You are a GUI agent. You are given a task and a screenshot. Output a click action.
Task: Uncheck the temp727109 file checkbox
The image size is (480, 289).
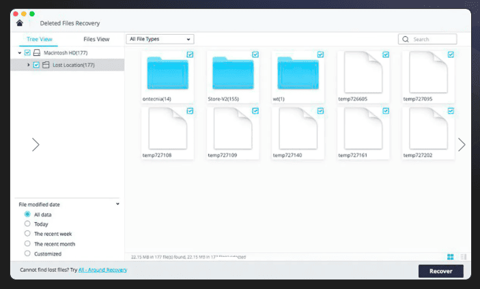[x=255, y=110]
